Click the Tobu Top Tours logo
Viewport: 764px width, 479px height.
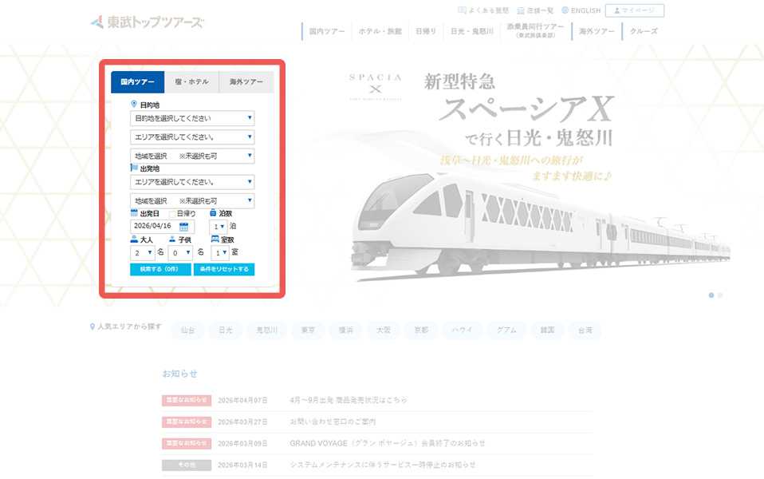148,22
